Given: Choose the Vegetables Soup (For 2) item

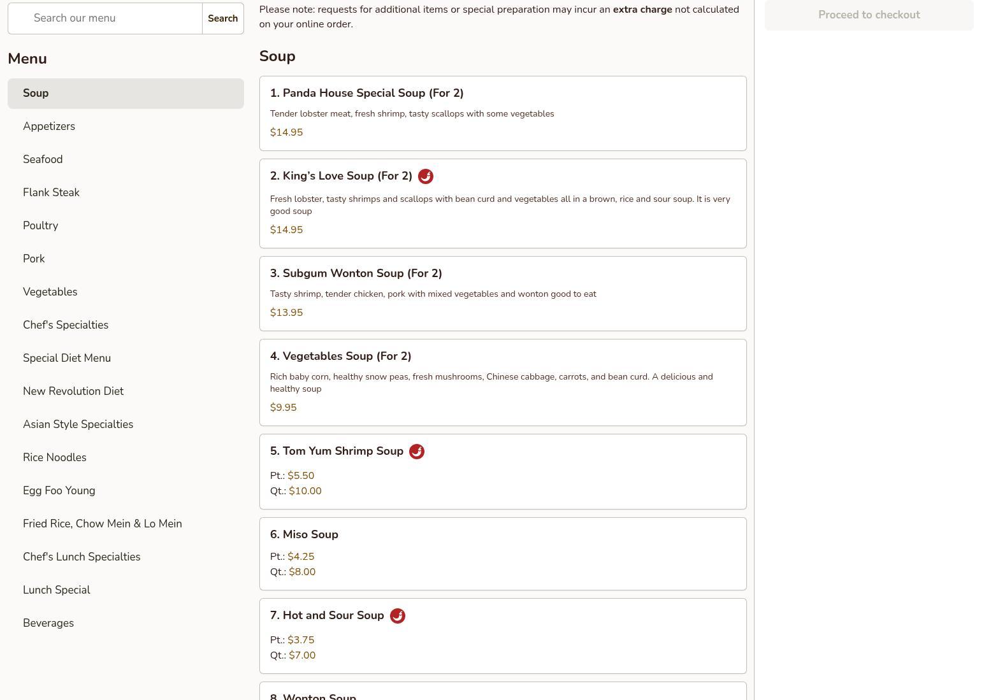Looking at the screenshot, I should pos(502,382).
